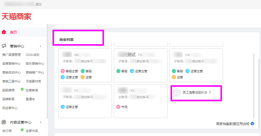
Task: Open 直通车
Action: (30, 99)
